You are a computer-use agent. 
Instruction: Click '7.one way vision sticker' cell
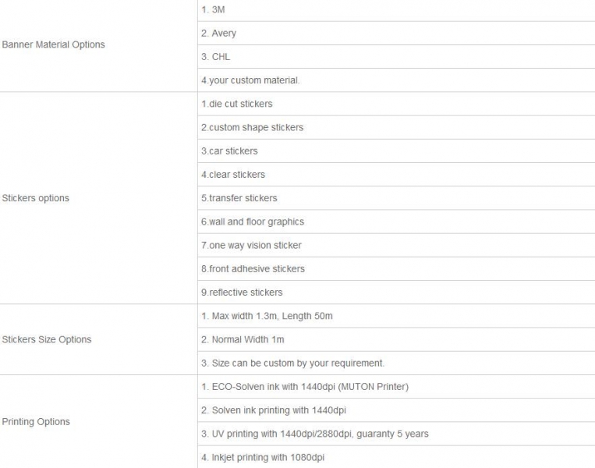point(396,245)
